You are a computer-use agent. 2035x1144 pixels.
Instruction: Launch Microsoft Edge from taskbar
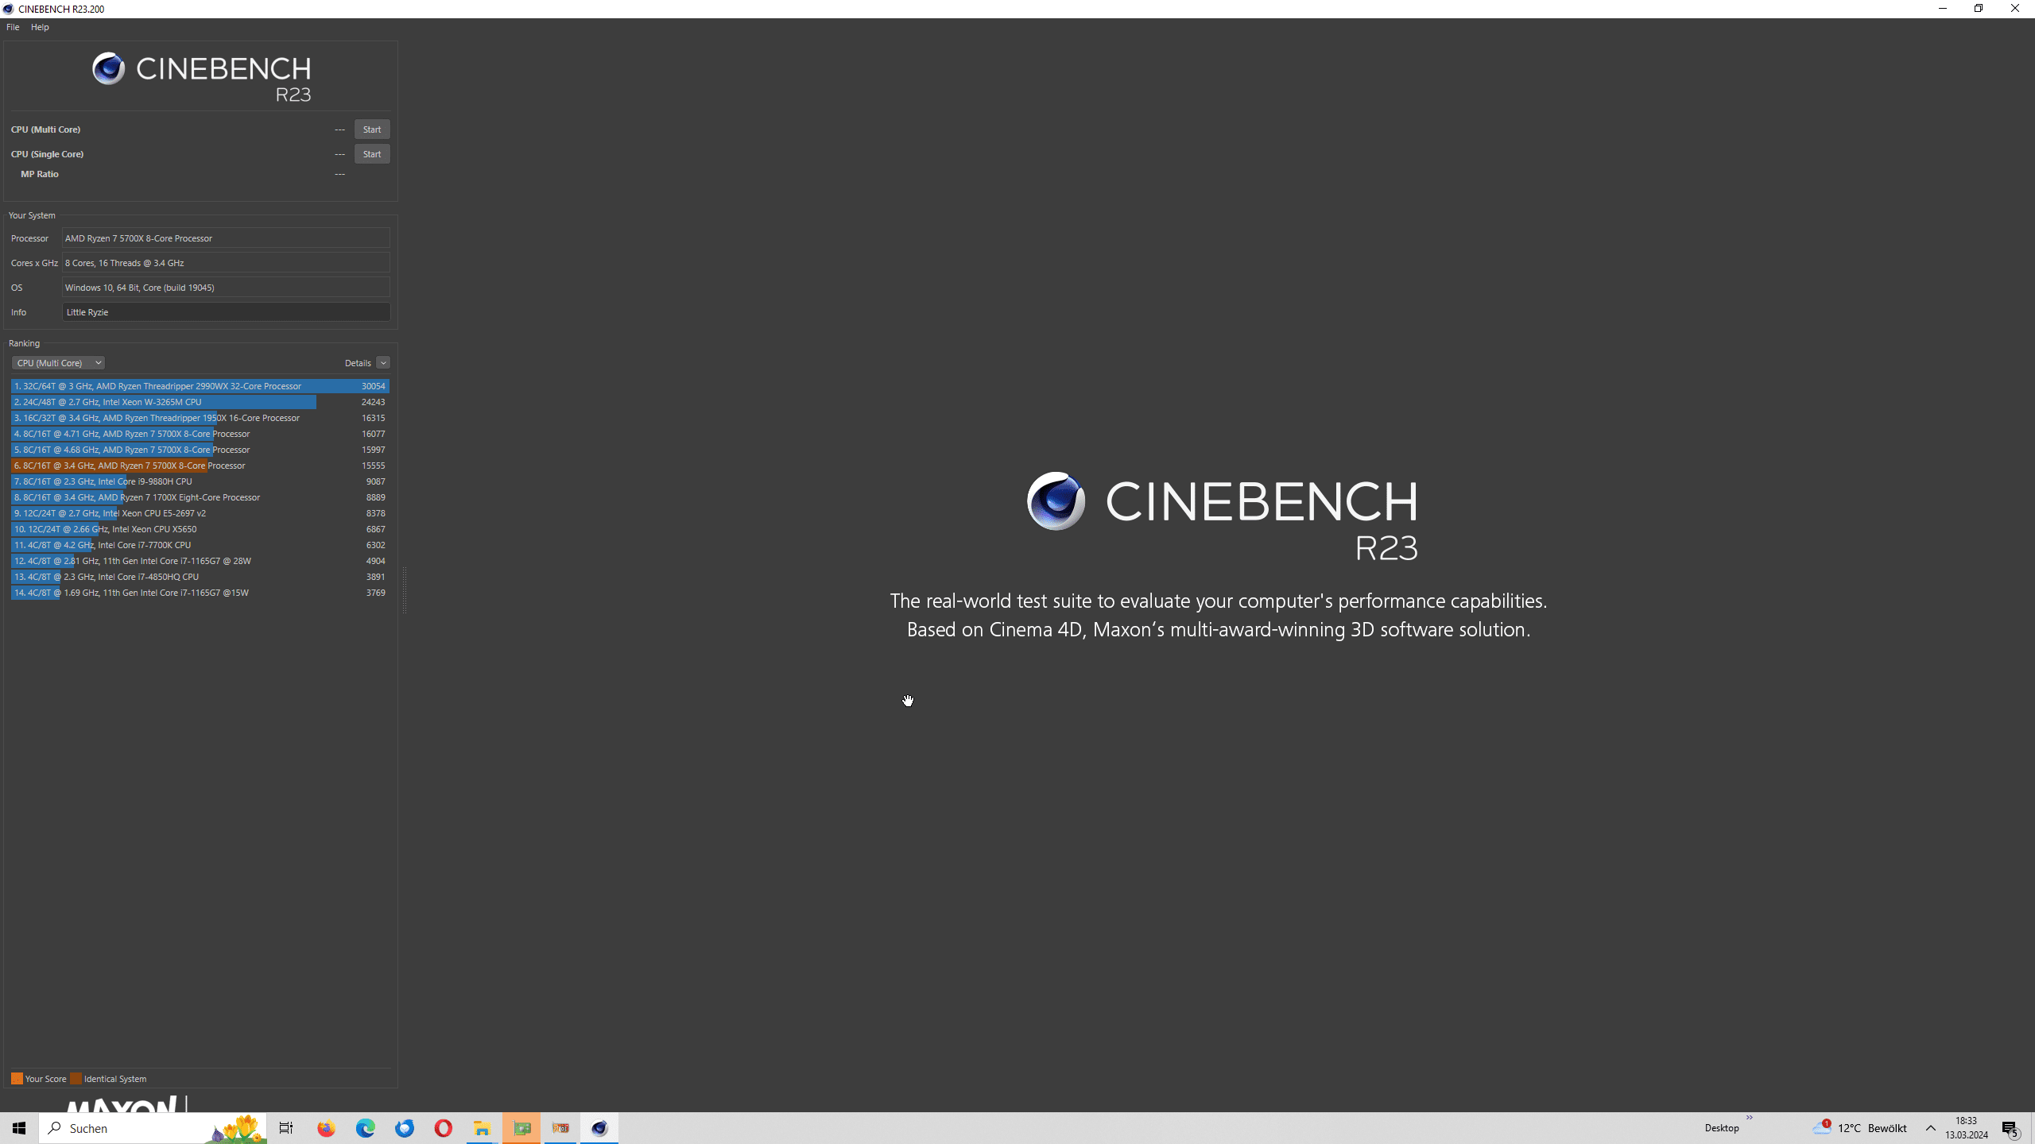[x=365, y=1128]
